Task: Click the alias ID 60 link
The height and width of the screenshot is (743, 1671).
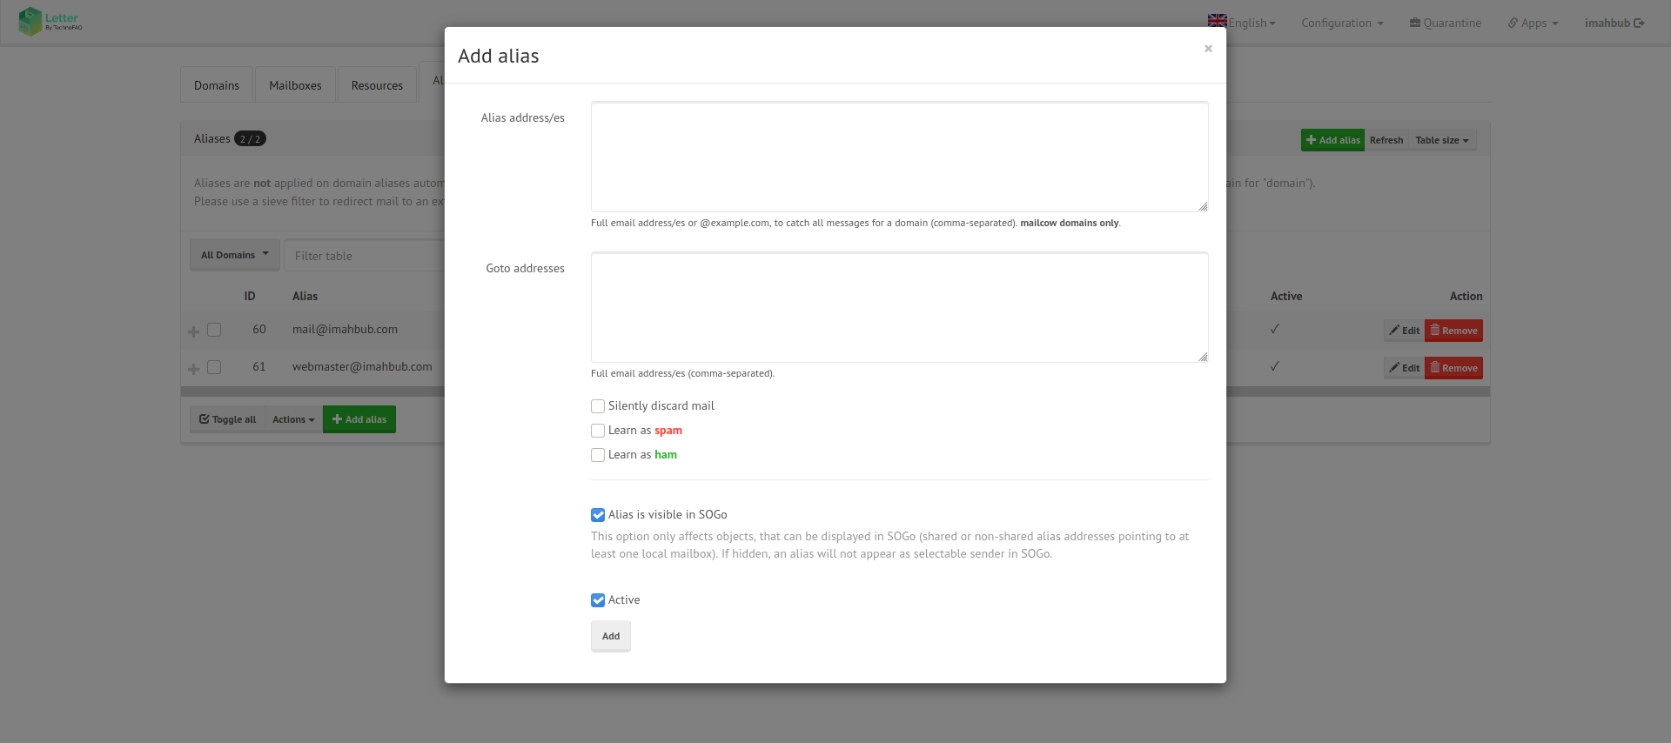Action: (259, 330)
